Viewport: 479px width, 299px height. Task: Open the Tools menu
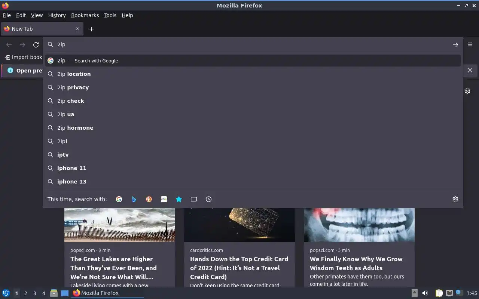click(x=110, y=15)
